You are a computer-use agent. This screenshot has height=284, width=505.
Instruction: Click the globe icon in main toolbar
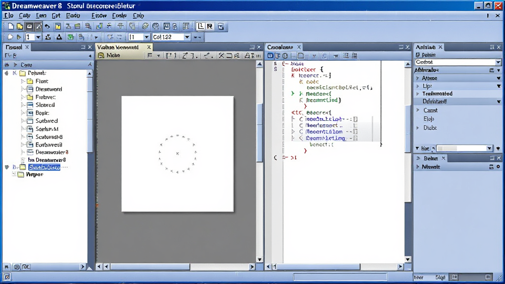(x=156, y=27)
